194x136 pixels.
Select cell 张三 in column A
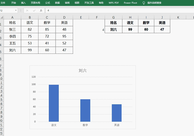coord(12,29)
